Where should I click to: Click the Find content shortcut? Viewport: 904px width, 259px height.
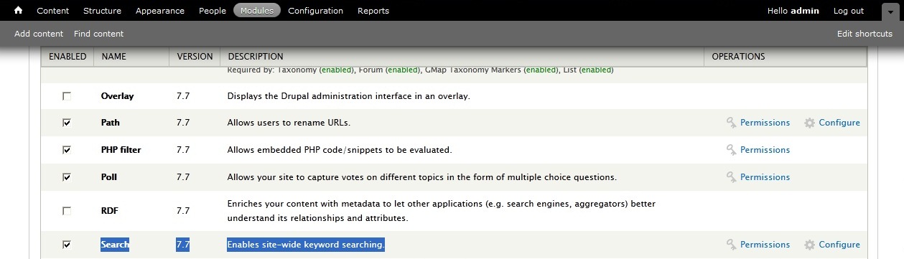point(98,34)
